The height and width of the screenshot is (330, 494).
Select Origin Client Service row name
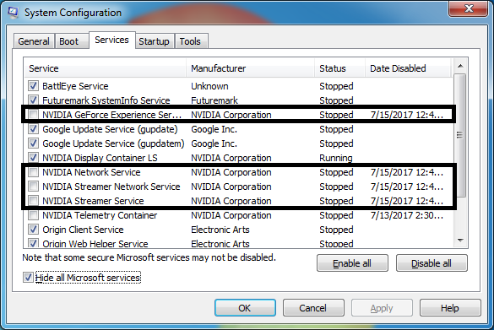click(83, 230)
